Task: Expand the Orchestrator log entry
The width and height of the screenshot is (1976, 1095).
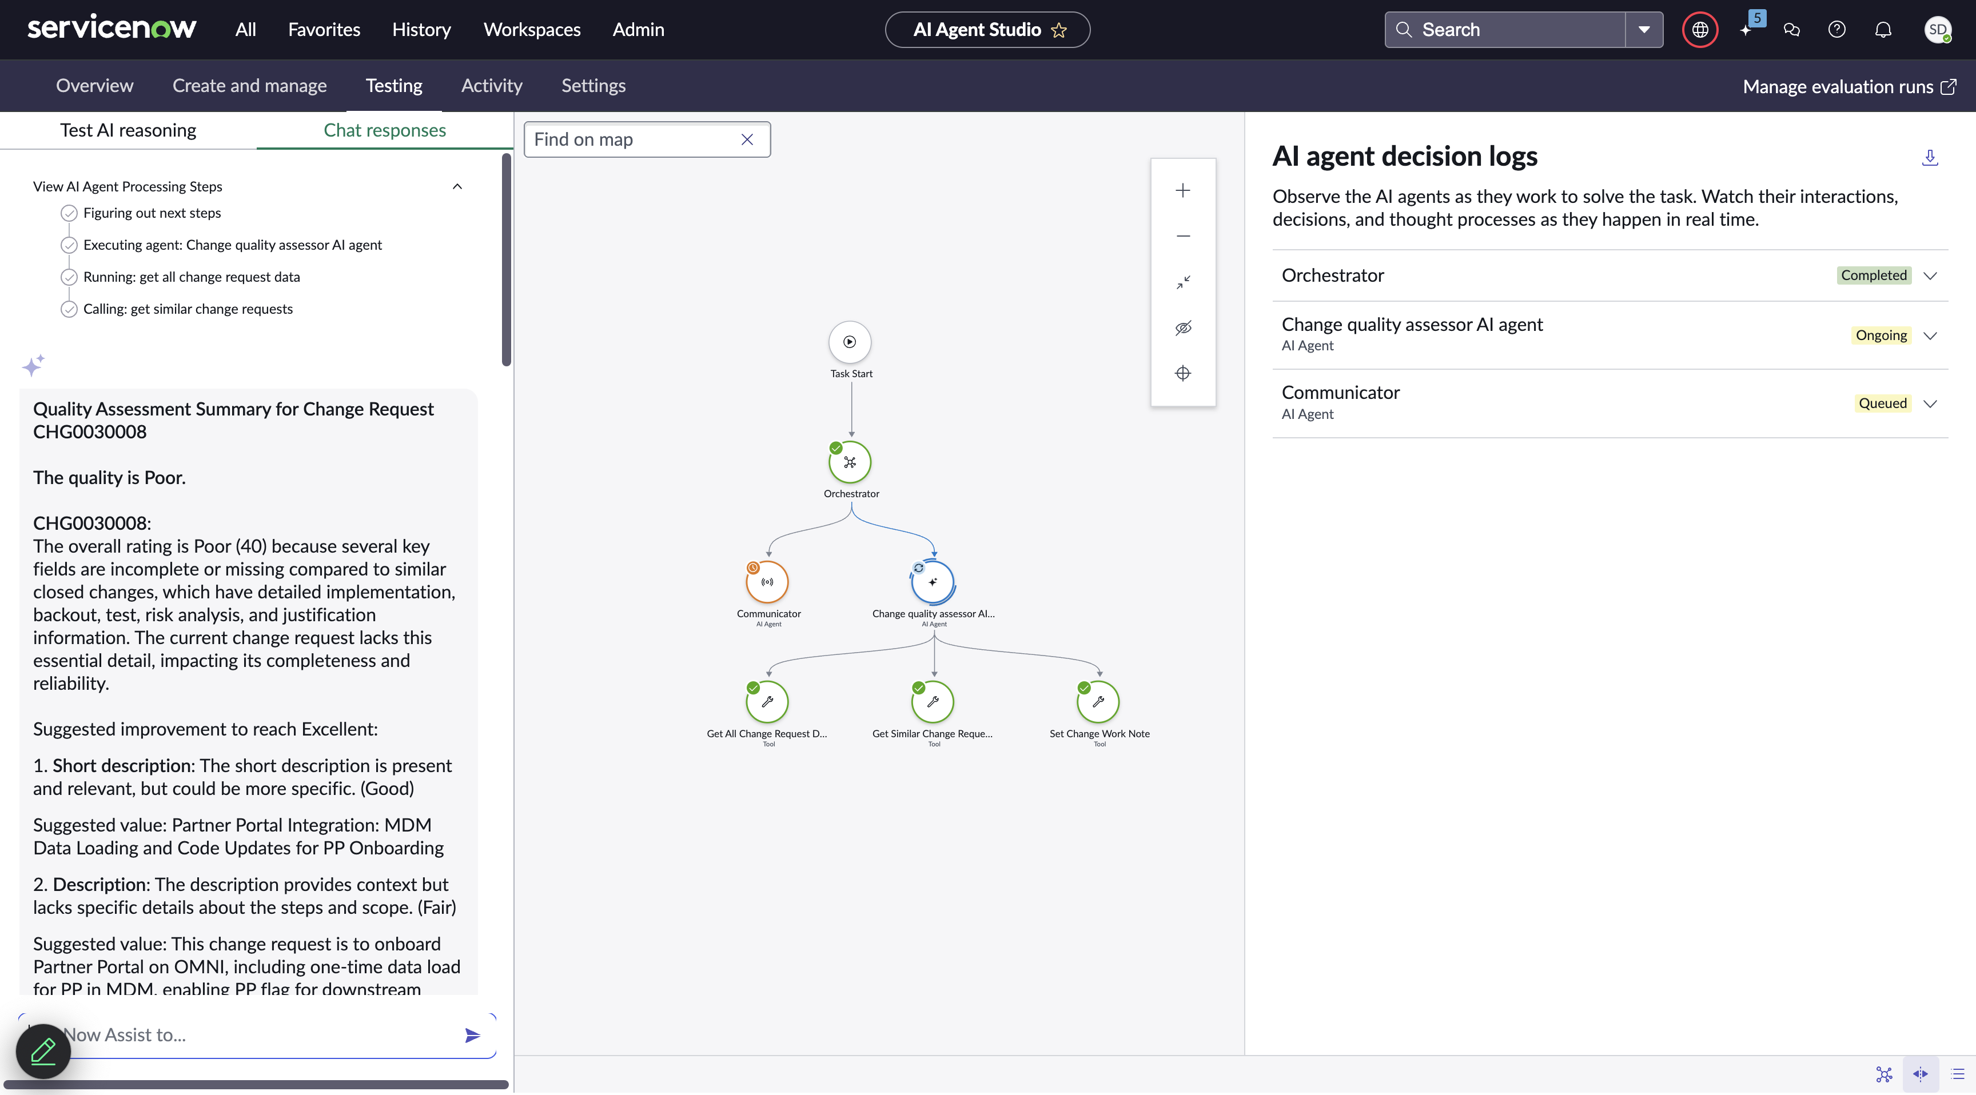Action: tap(1930, 276)
